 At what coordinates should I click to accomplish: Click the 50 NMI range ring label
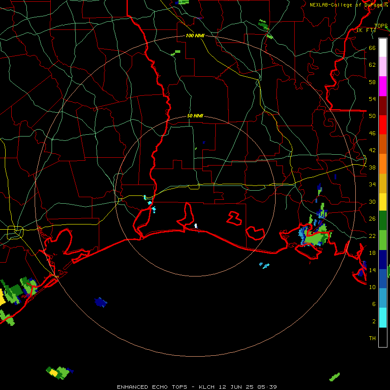195,116
